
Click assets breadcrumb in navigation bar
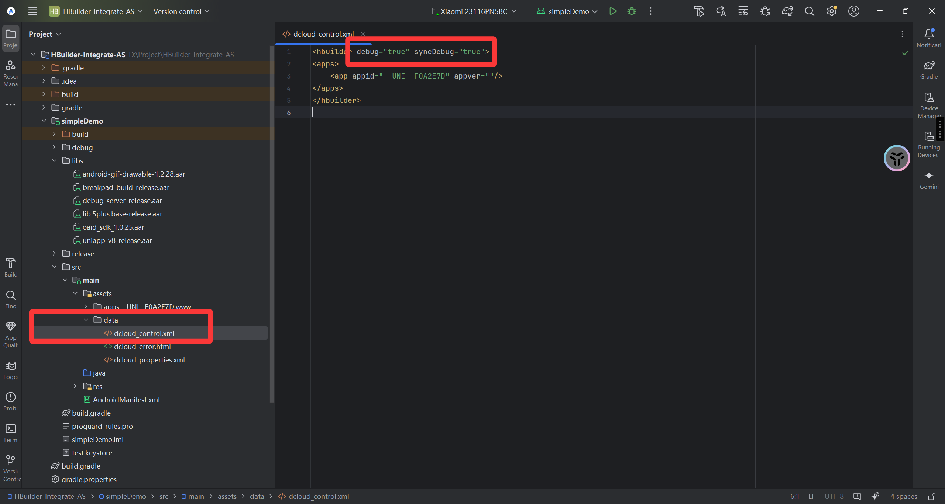coord(227,496)
